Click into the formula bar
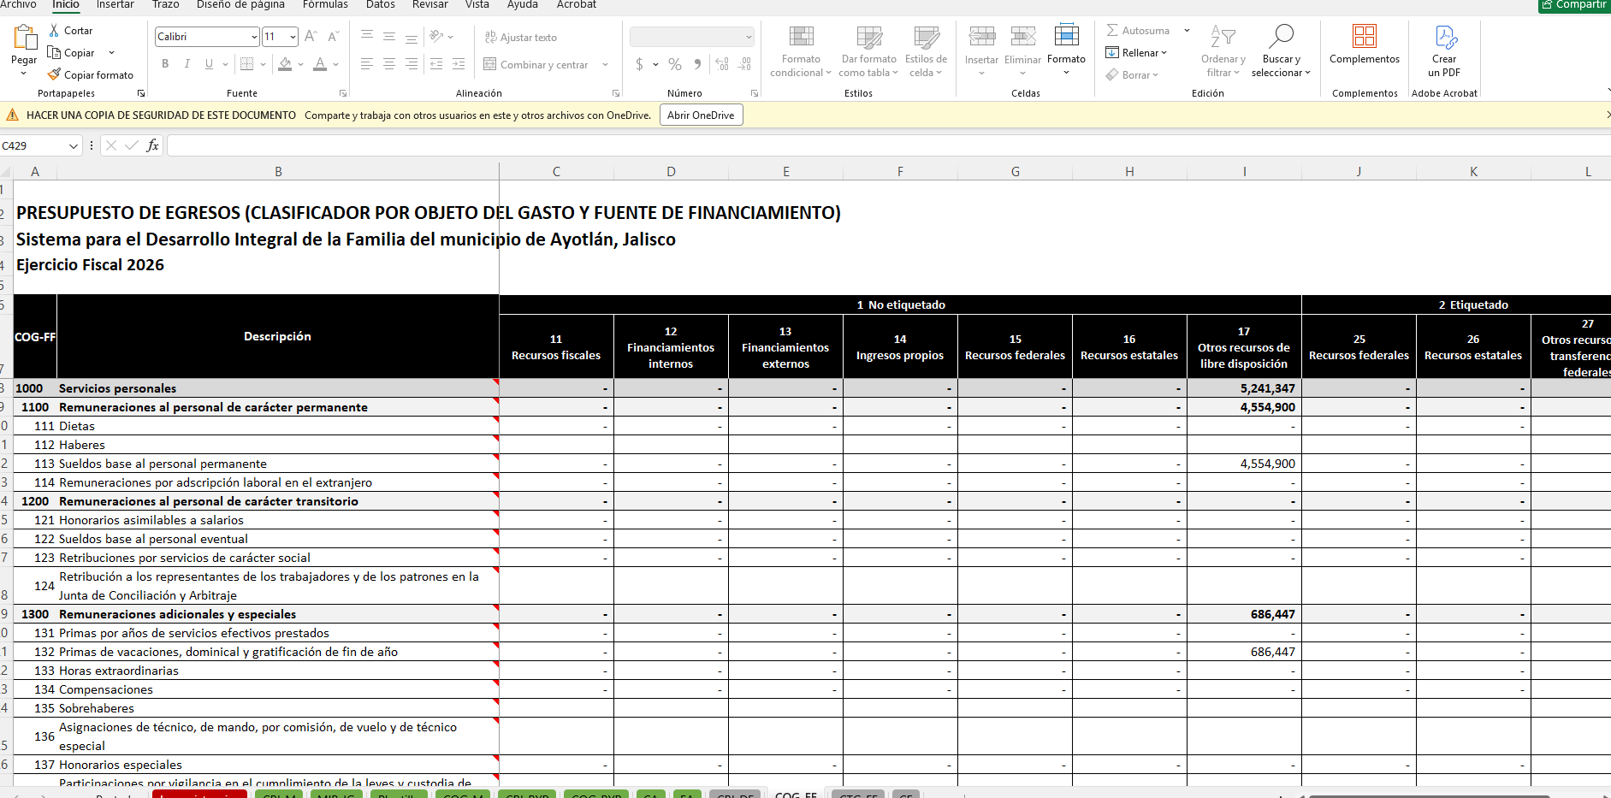 tap(888, 145)
